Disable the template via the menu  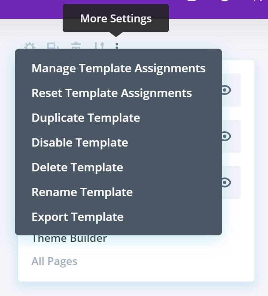click(79, 143)
